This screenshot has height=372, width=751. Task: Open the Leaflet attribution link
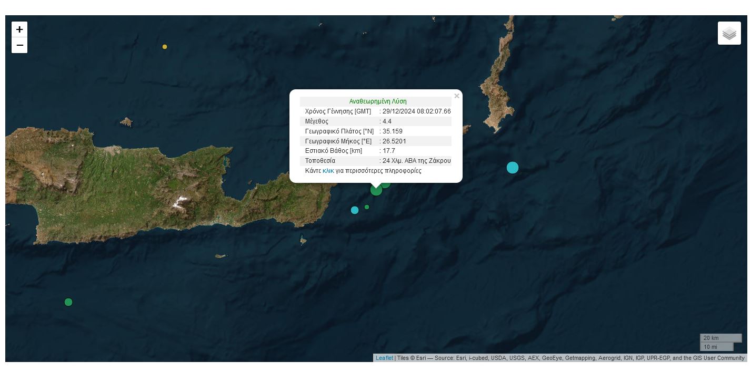coord(384,358)
